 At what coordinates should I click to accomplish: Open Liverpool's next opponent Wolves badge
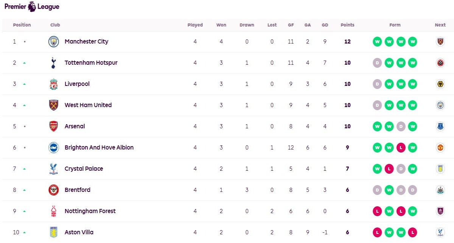click(x=440, y=84)
